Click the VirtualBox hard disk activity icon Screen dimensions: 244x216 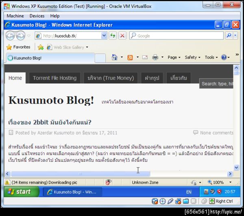155,201
